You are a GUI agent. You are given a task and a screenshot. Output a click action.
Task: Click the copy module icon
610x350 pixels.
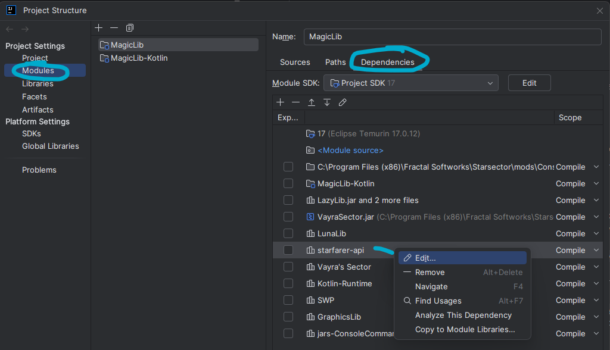pyautogui.click(x=129, y=27)
